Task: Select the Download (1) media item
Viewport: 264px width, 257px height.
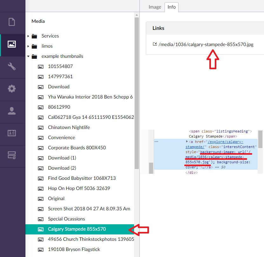Action: click(62, 158)
